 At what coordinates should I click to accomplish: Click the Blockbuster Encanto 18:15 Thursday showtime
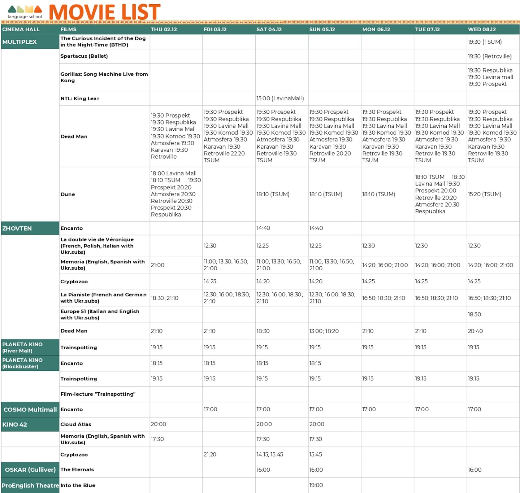(157, 363)
